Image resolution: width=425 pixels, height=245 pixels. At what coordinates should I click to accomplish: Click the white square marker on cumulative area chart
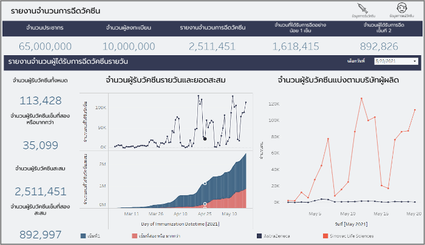205,183
